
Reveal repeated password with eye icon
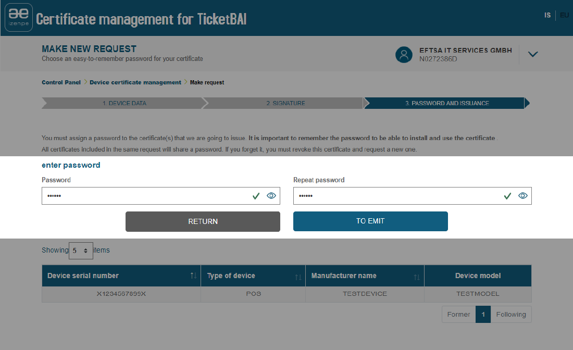point(523,196)
